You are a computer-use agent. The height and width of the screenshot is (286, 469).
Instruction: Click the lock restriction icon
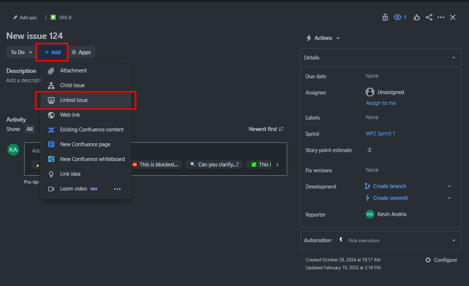385,17
